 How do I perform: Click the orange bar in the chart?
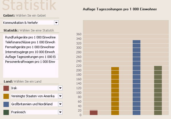(x=115, y=91)
